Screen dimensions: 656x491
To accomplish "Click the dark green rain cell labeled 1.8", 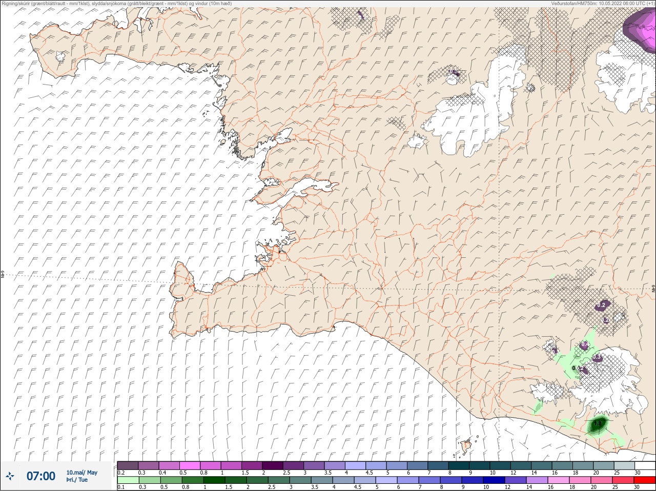I will [x=597, y=424].
